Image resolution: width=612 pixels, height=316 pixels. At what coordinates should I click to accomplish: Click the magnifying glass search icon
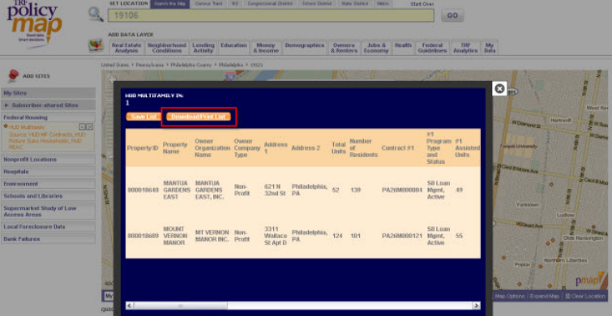96,15
